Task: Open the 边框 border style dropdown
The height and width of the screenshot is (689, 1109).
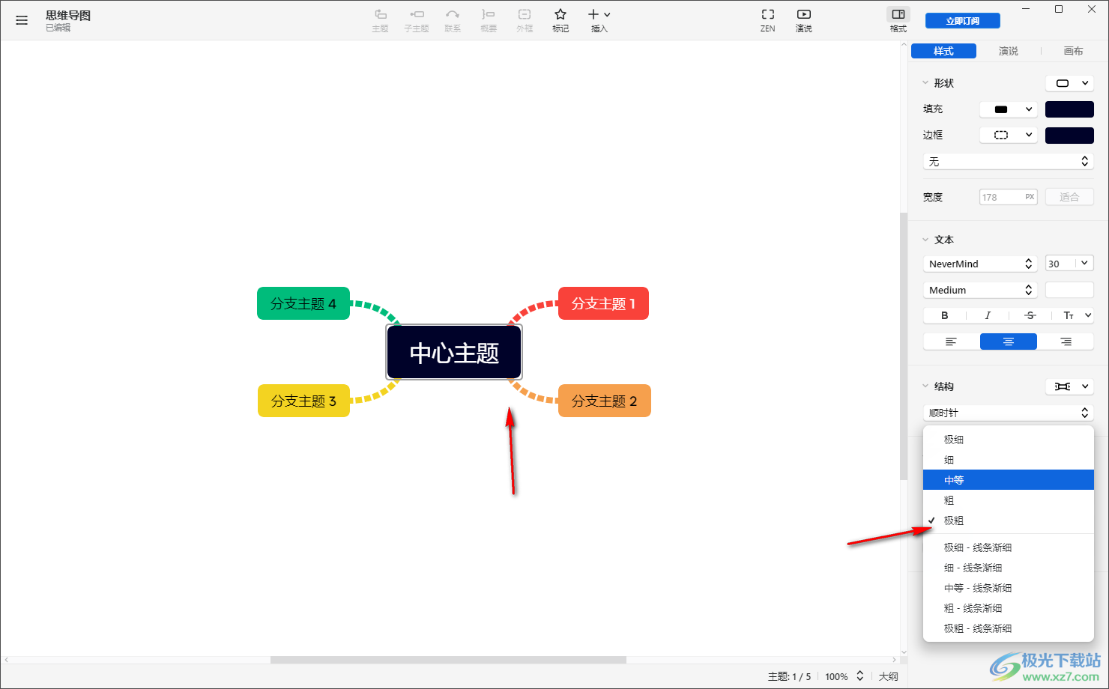Action: click(1009, 135)
